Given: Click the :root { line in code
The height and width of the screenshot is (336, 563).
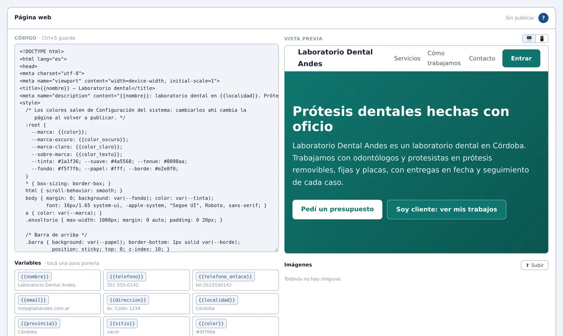Looking at the screenshot, I should [36, 125].
